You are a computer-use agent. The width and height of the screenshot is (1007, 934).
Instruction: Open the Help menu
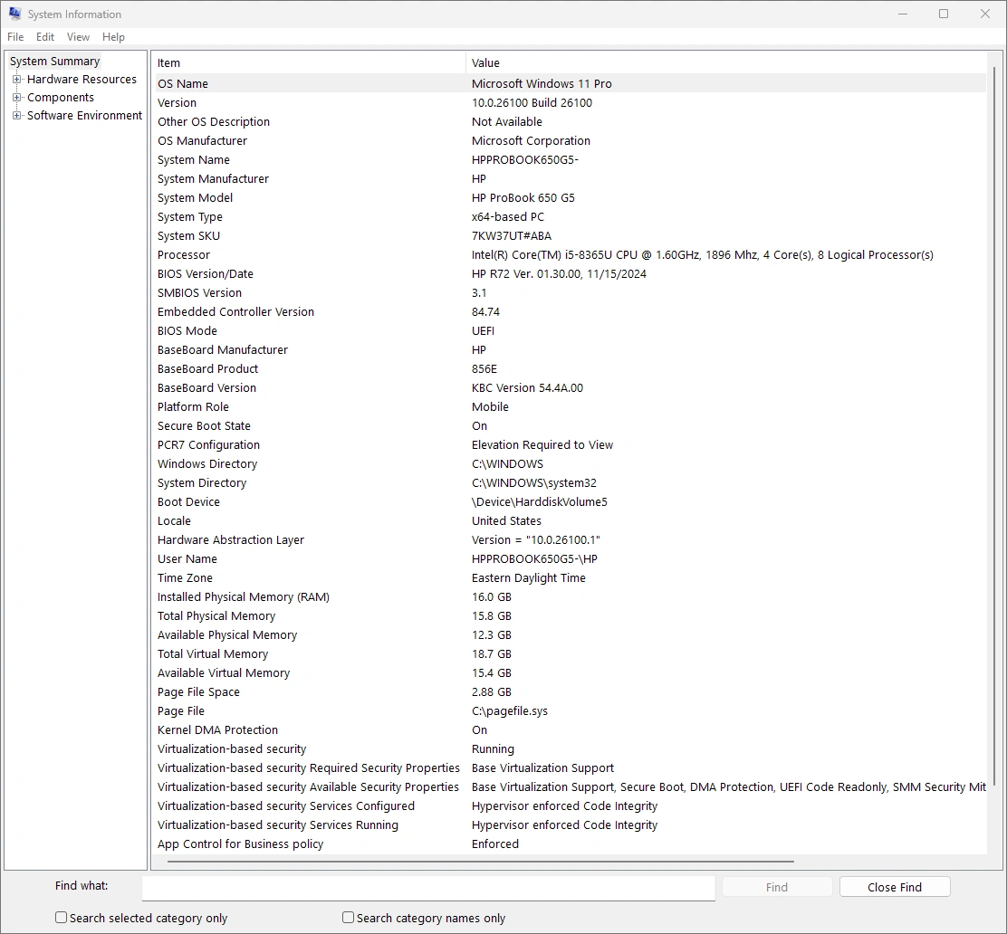coord(113,37)
